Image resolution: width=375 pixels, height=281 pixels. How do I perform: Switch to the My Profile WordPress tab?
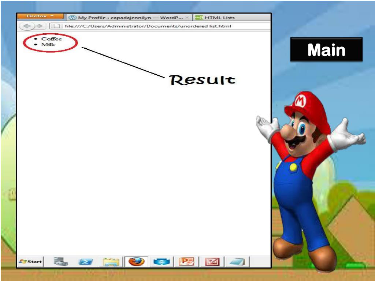[129, 18]
